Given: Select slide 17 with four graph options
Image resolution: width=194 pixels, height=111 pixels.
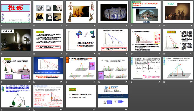Looking at the screenshot, I should (x=146, y=68).
